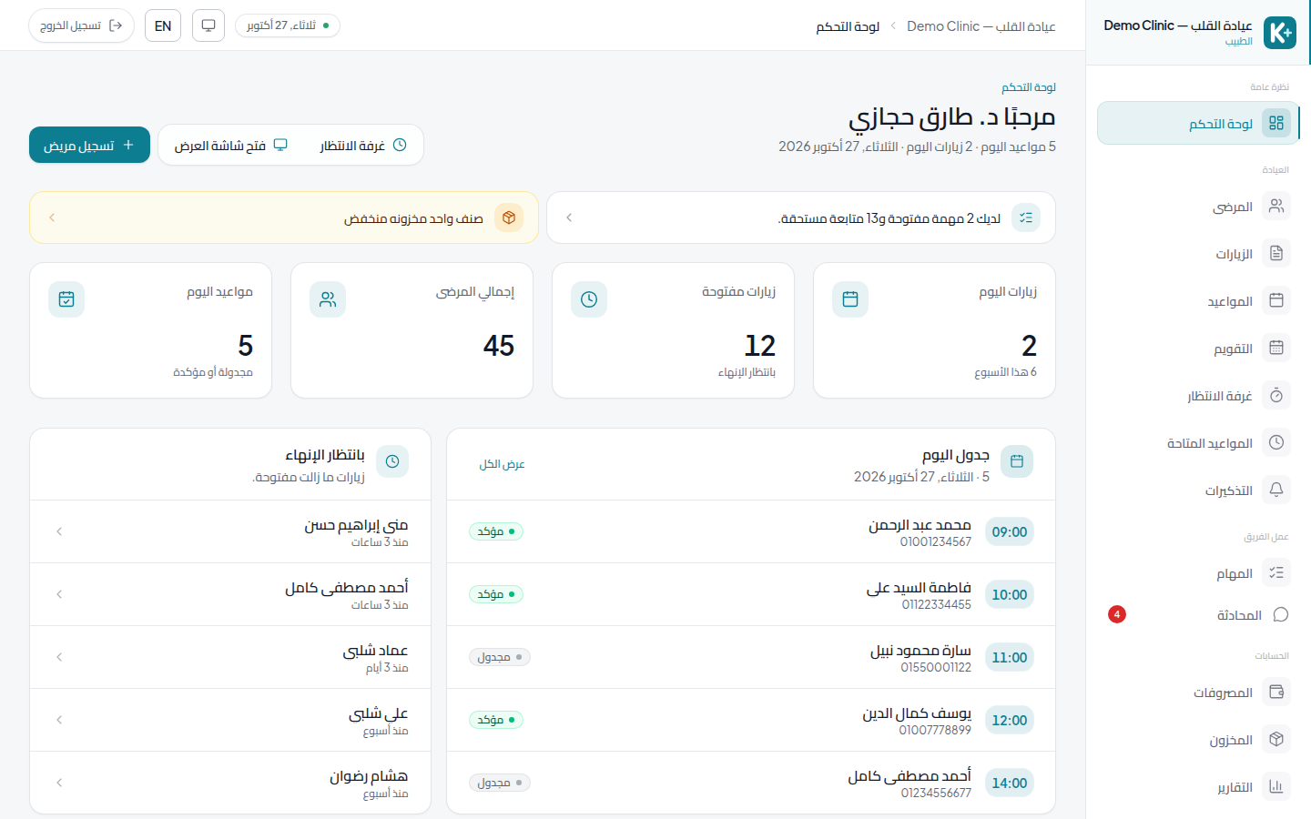This screenshot has width=1311, height=819.
Task: Click the 45 total patients count
Action: (499, 346)
